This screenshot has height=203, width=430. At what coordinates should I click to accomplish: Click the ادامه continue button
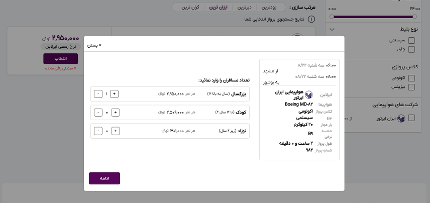coord(104,178)
